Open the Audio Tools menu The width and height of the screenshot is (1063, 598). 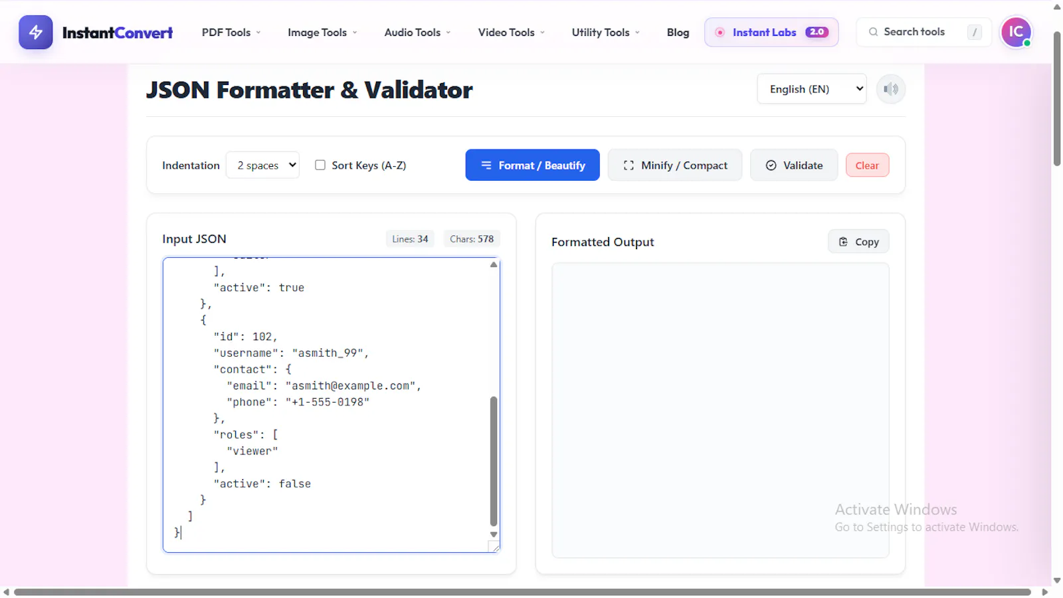tap(417, 33)
